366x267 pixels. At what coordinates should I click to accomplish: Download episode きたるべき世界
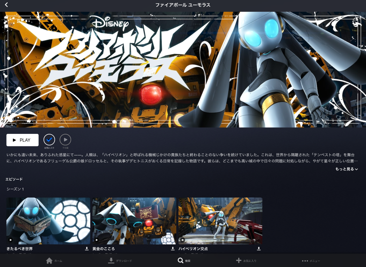[x=87, y=249]
